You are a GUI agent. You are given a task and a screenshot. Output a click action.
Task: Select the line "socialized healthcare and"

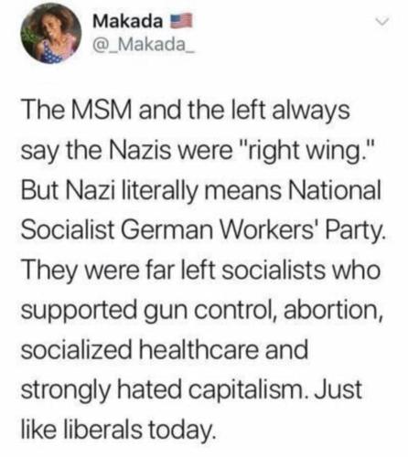click(x=165, y=350)
